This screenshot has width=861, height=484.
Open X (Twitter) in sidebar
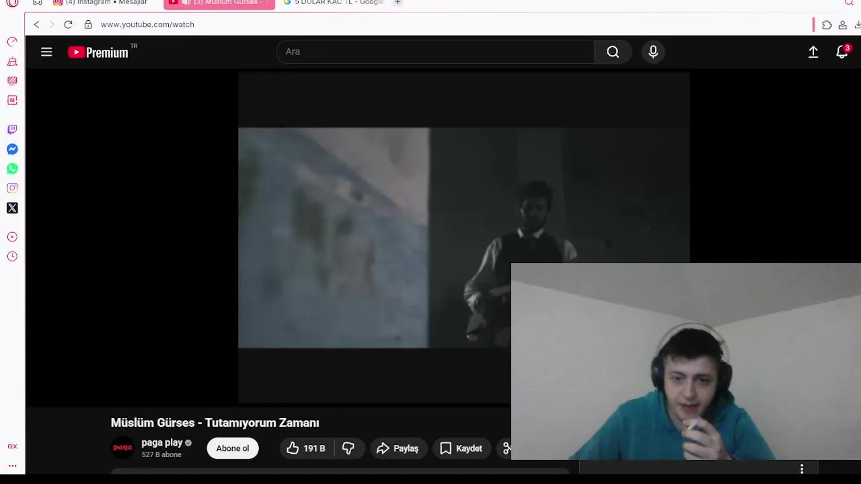pos(12,208)
